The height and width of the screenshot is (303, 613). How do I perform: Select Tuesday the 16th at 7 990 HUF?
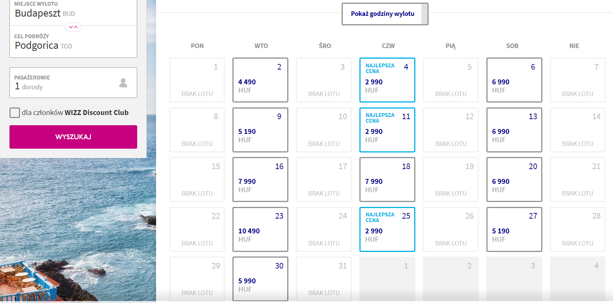tap(260, 180)
